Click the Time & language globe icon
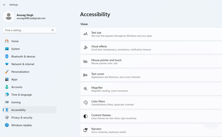The height and width of the screenshot is (137, 222). click(7, 95)
